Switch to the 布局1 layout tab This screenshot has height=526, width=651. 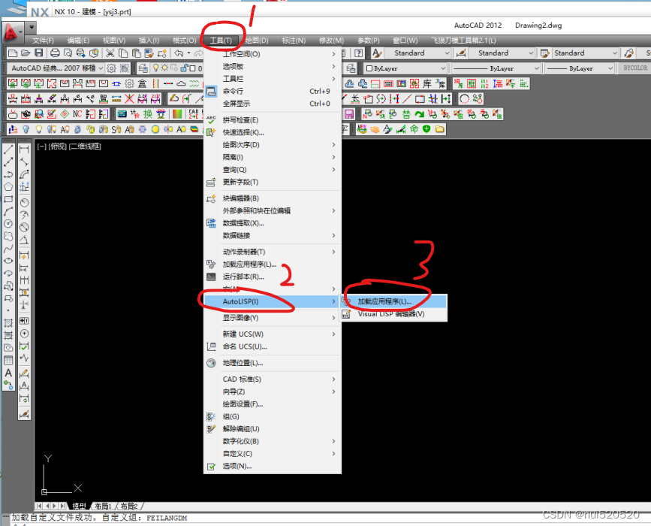pos(103,506)
